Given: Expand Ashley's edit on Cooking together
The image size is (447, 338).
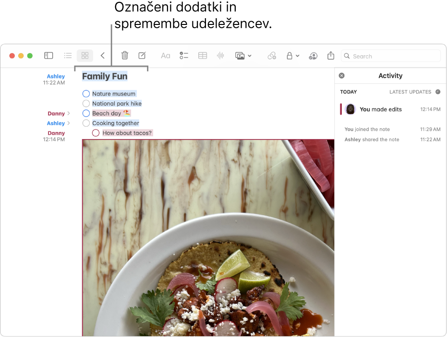Looking at the screenshot, I should (69, 123).
